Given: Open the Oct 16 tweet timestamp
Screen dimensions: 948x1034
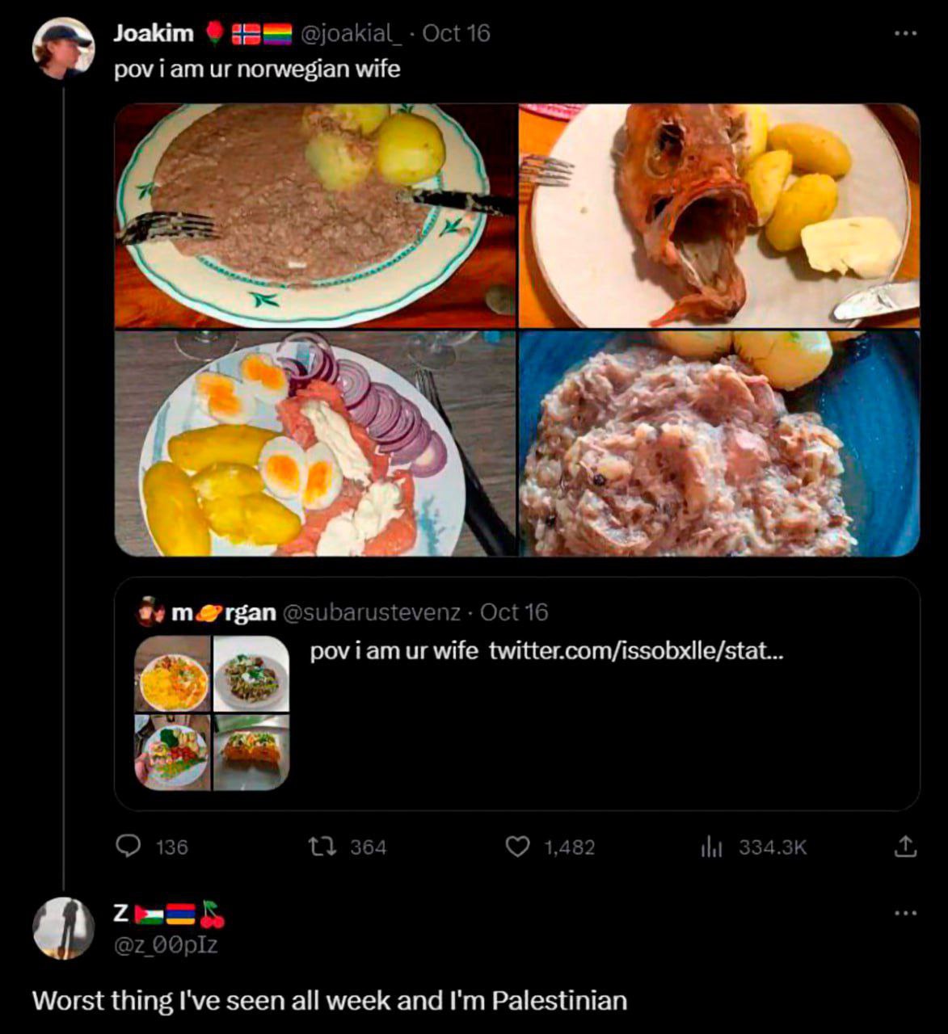Looking at the screenshot, I should [x=456, y=33].
